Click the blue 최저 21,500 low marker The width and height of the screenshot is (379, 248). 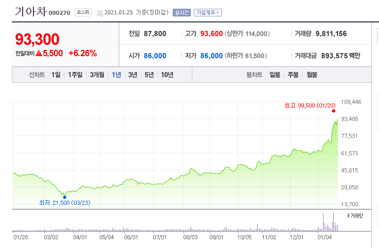[x=64, y=197]
